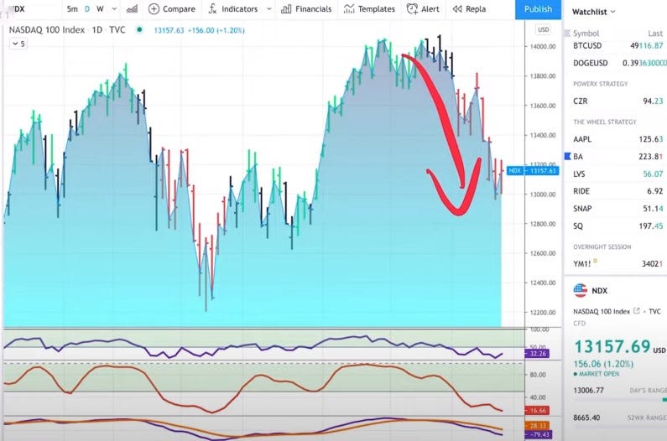667x441 pixels.
Task: Click the 14000.00 price axis label
Action: tap(542, 46)
